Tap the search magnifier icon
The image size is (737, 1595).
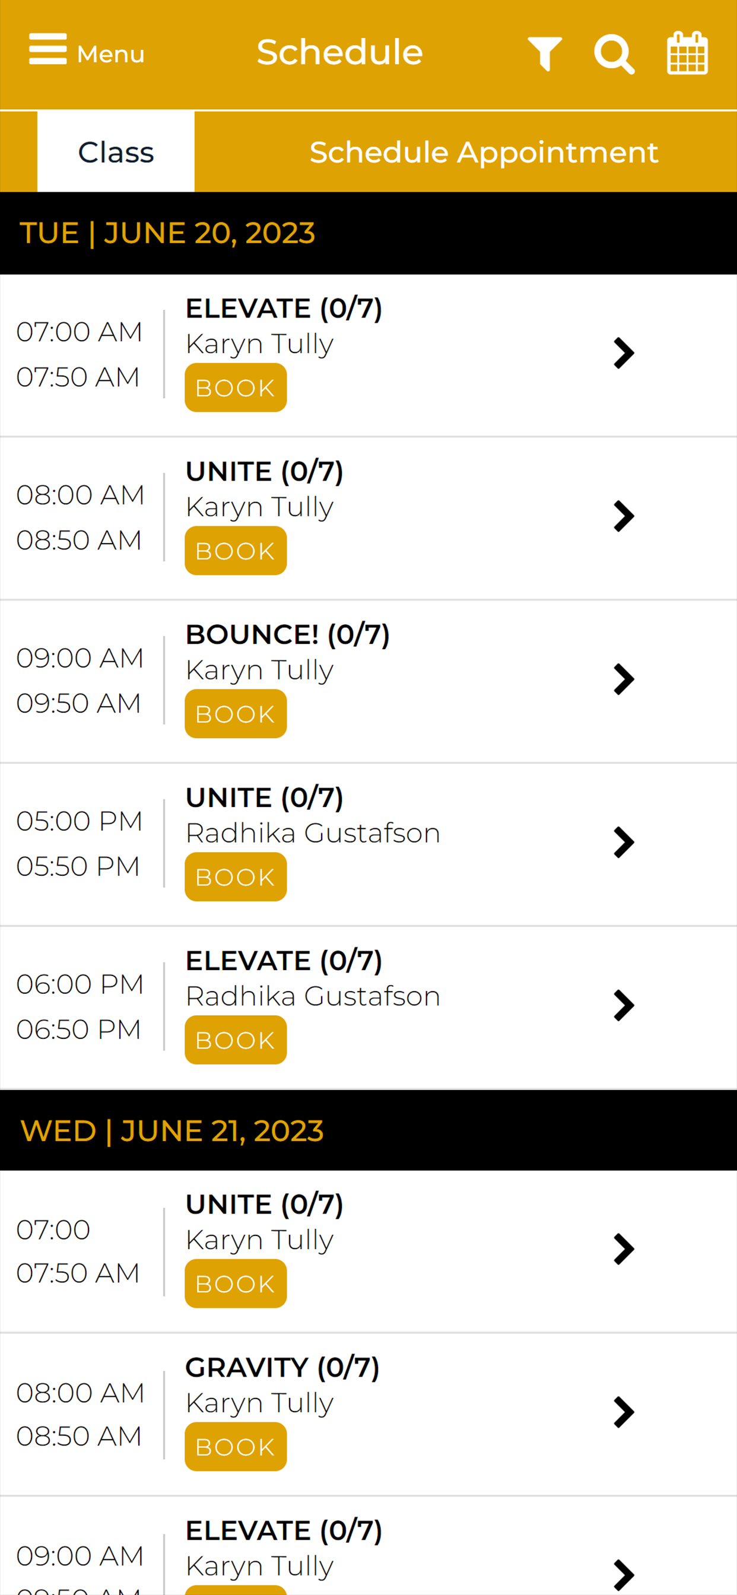click(614, 55)
